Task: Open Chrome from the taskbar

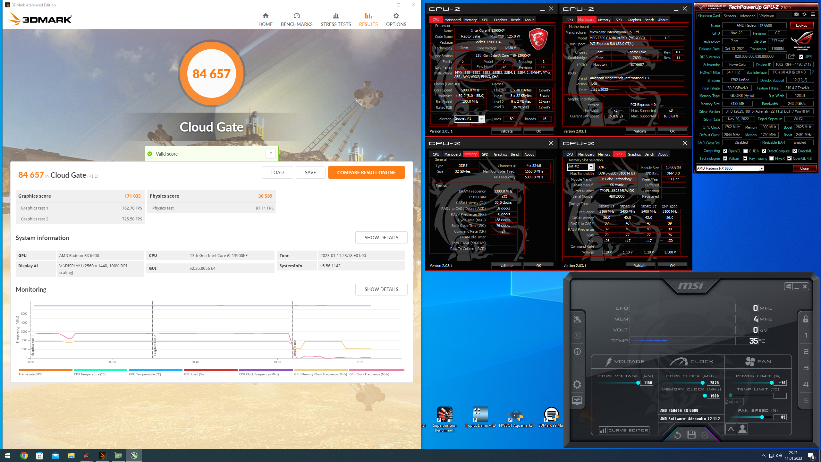Action: (24, 456)
